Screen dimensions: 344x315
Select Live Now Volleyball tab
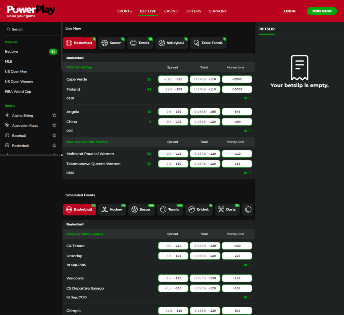[x=172, y=43]
